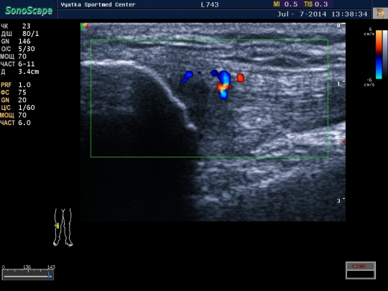The image size is (388, 291).
Task: Select the legs body marker pictogram
Action: click(63, 227)
